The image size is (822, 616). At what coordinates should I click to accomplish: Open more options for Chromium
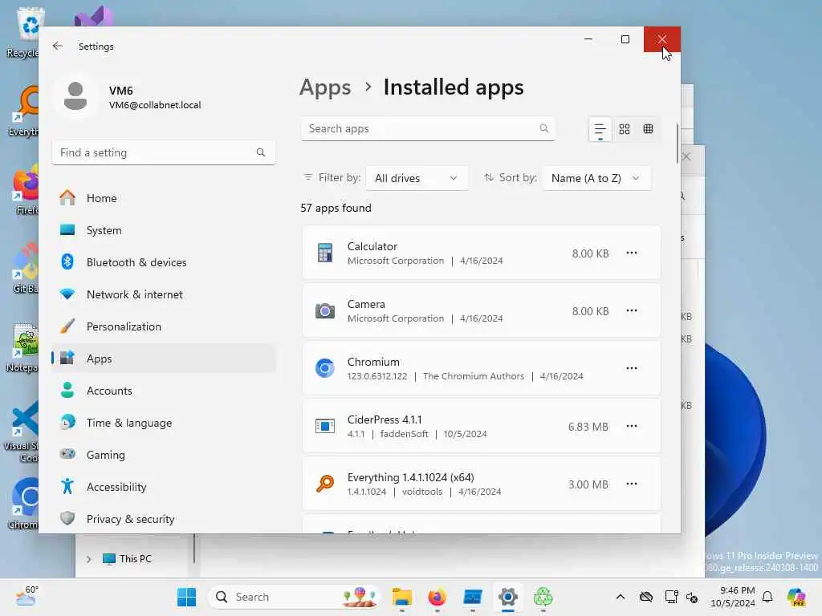click(x=632, y=368)
